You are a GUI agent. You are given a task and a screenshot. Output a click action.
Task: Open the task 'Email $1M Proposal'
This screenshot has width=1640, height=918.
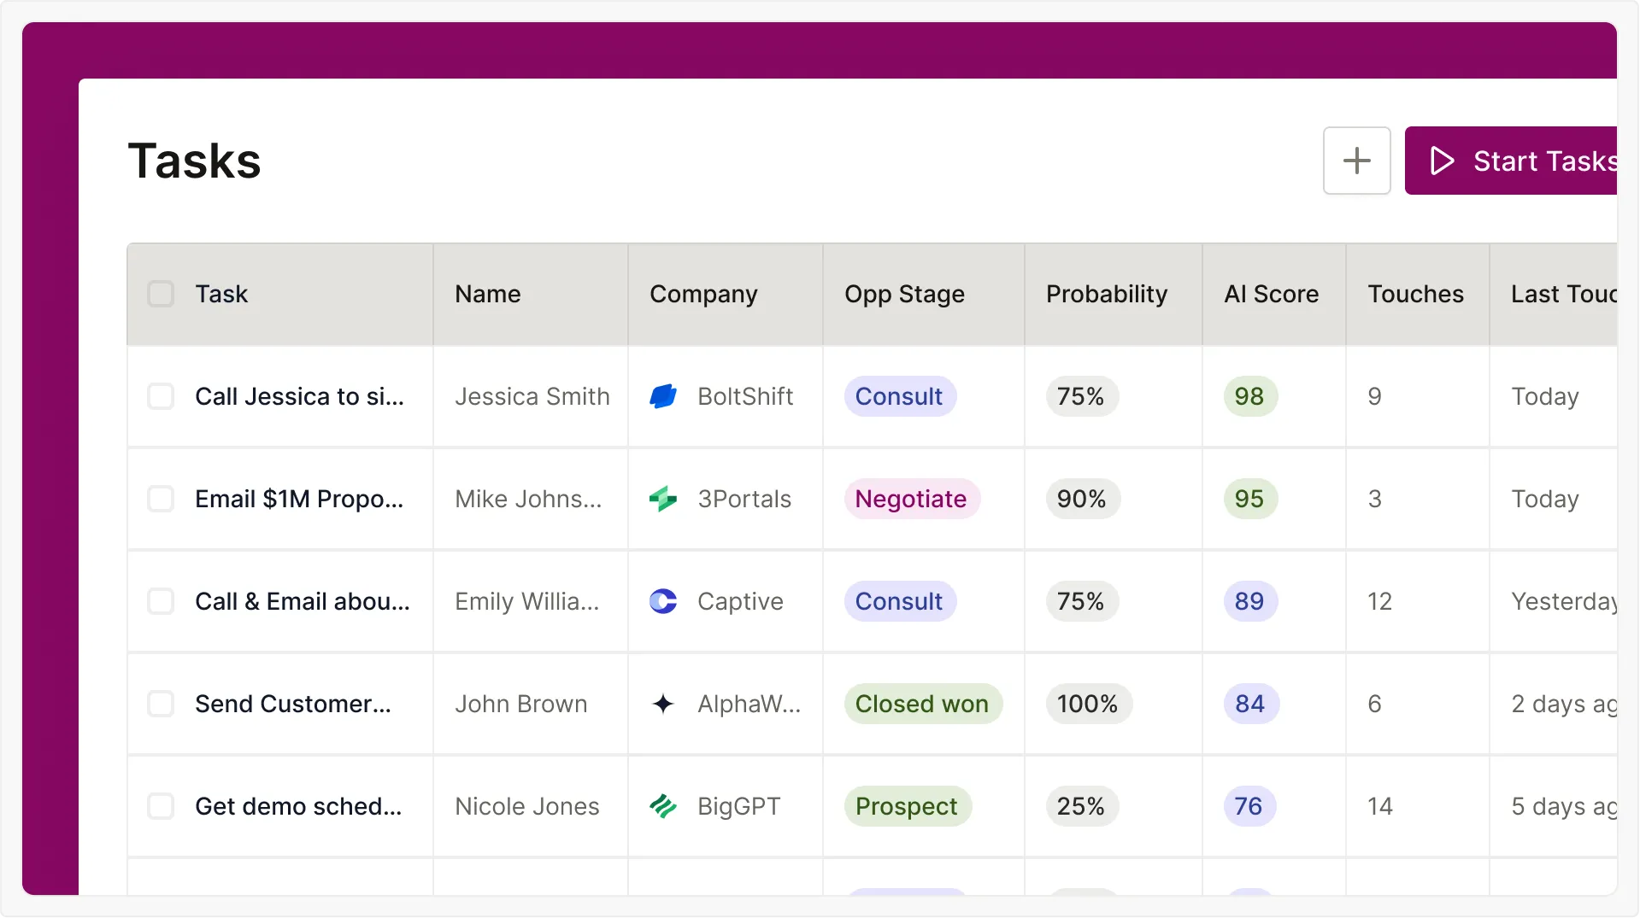click(299, 499)
